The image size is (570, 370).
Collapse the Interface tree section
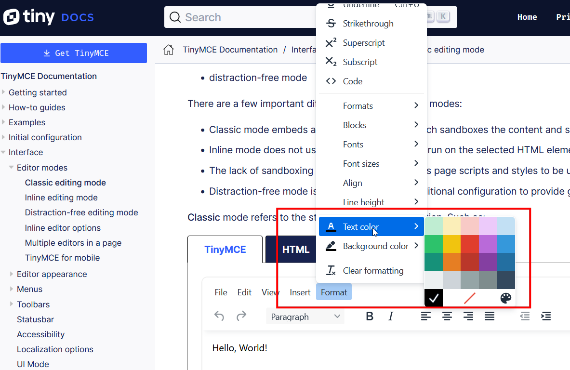(x=3, y=152)
